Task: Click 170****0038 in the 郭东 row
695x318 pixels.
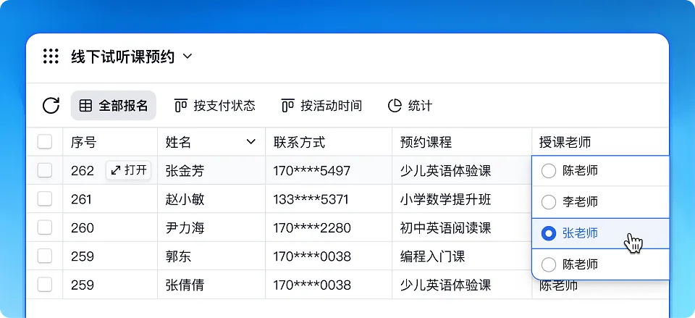Action: 312,256
